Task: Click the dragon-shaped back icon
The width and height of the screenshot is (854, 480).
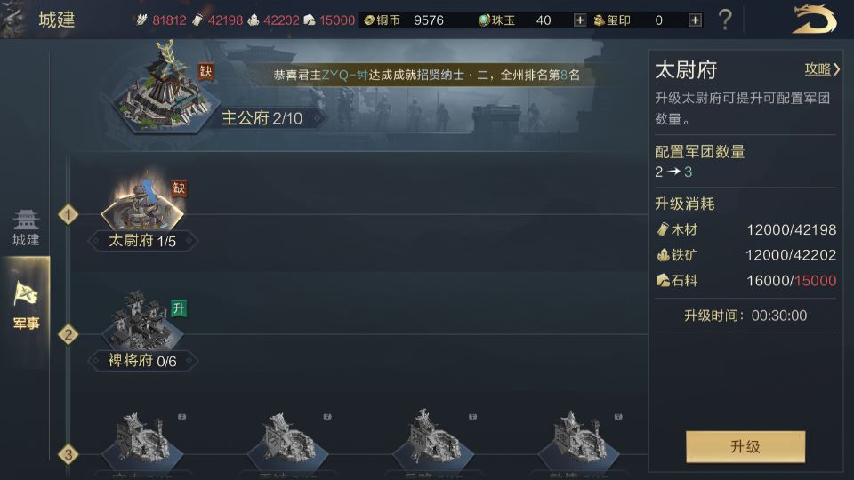Action: [814, 19]
